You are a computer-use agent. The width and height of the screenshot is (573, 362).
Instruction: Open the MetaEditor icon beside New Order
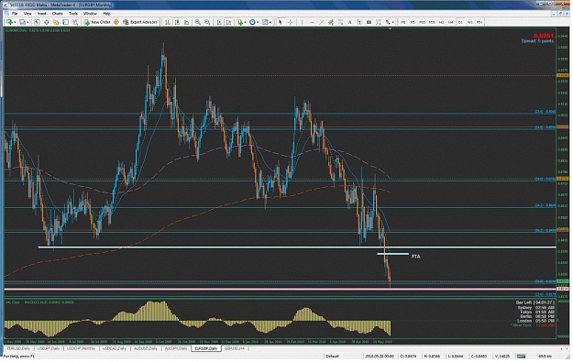pos(116,22)
